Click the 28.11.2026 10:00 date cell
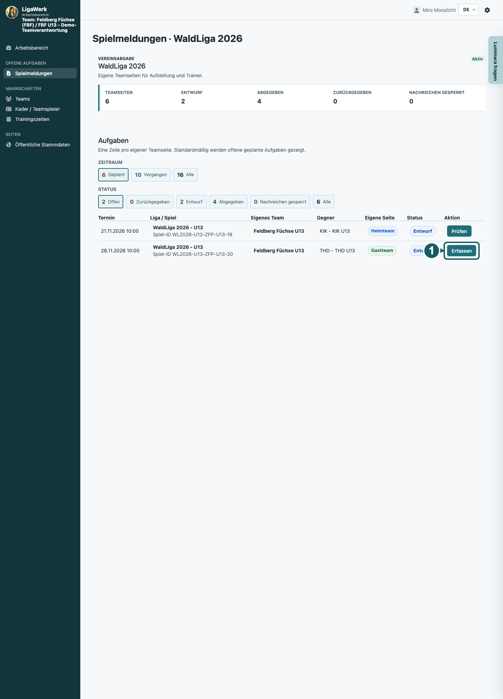 coord(120,251)
